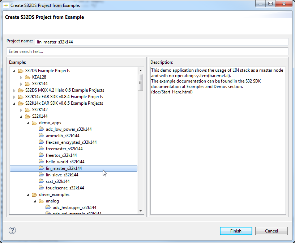
Task: Click the example tree scroll up arrow
Action: (141, 71)
